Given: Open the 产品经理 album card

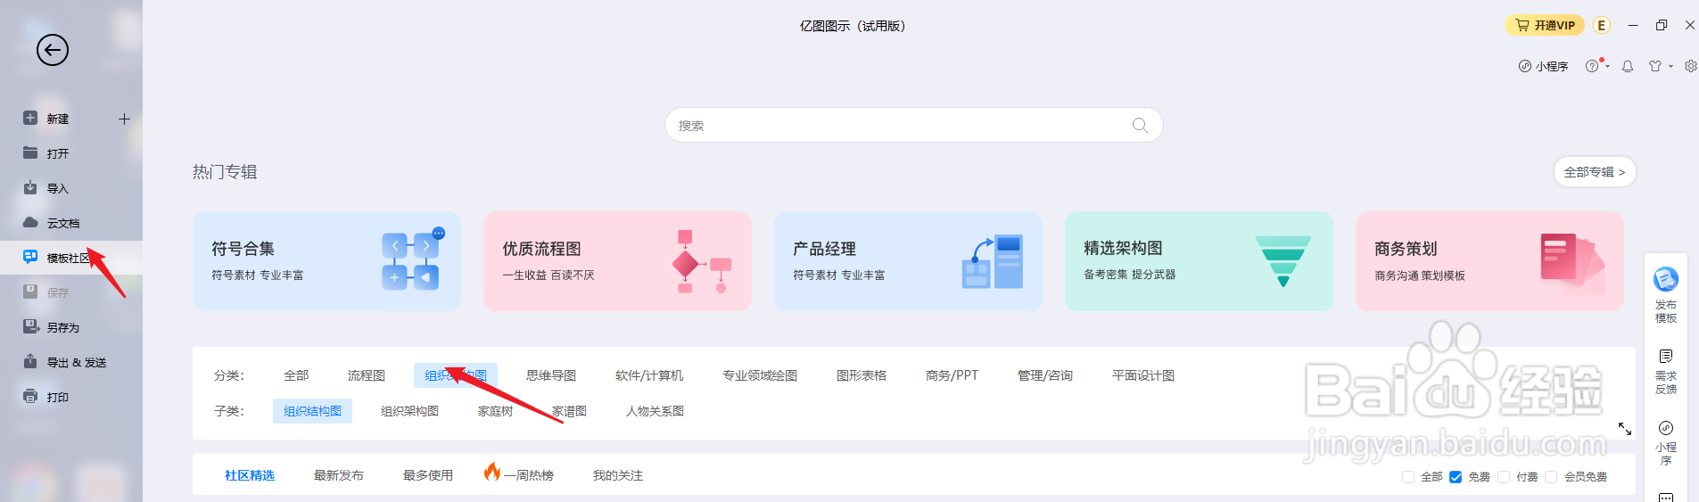Looking at the screenshot, I should pyautogui.click(x=908, y=261).
